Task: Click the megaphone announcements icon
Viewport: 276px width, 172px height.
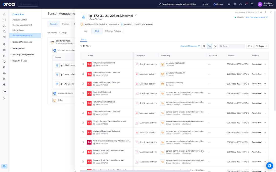Action: point(240,4)
